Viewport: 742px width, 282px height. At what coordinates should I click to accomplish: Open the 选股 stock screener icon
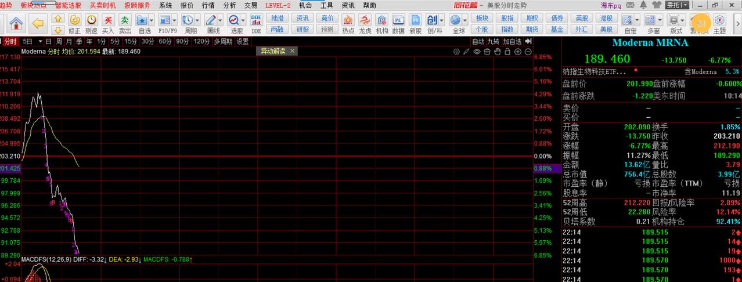234,20
